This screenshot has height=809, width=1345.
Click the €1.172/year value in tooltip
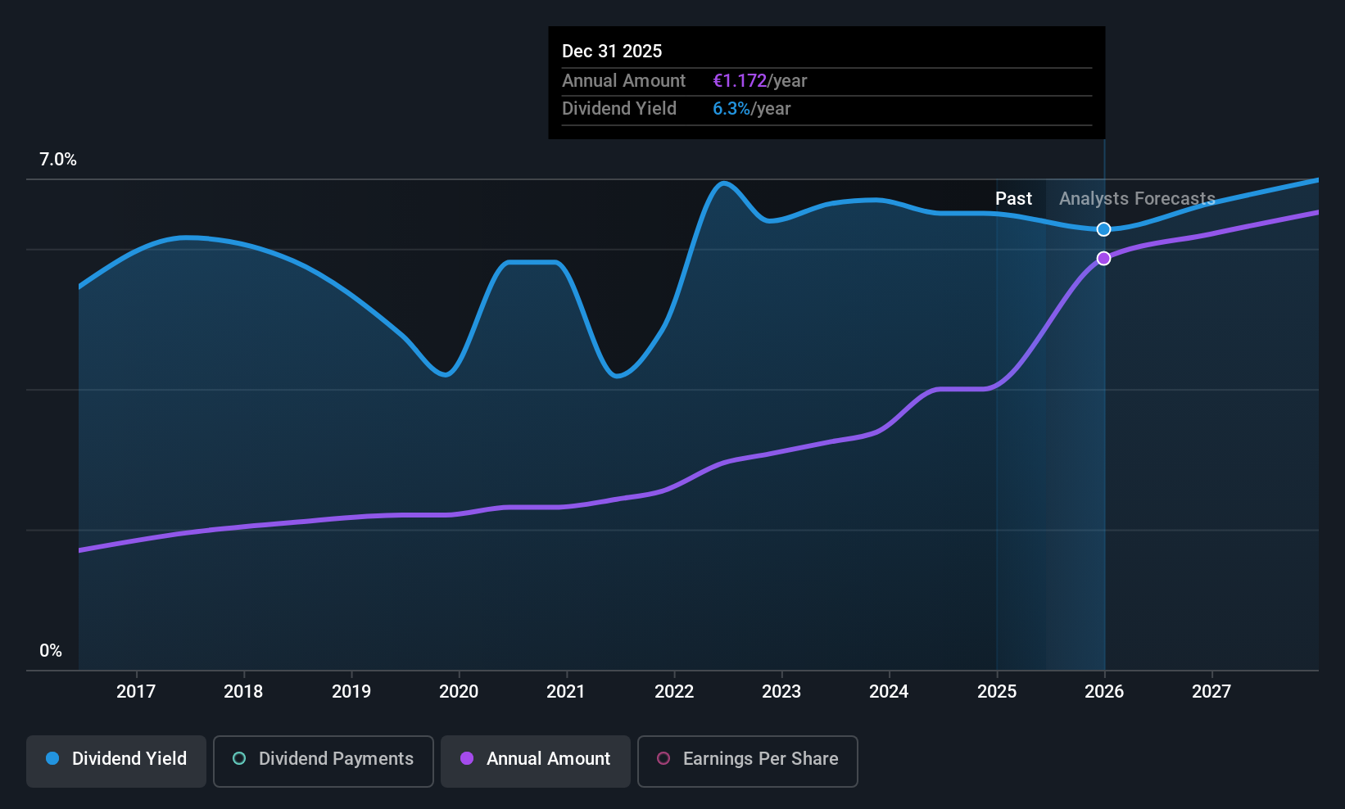pyautogui.click(x=760, y=81)
